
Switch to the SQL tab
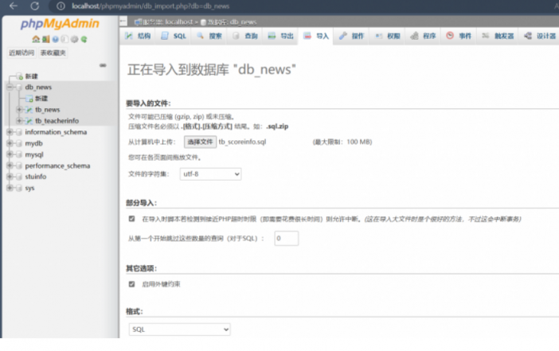coord(174,36)
